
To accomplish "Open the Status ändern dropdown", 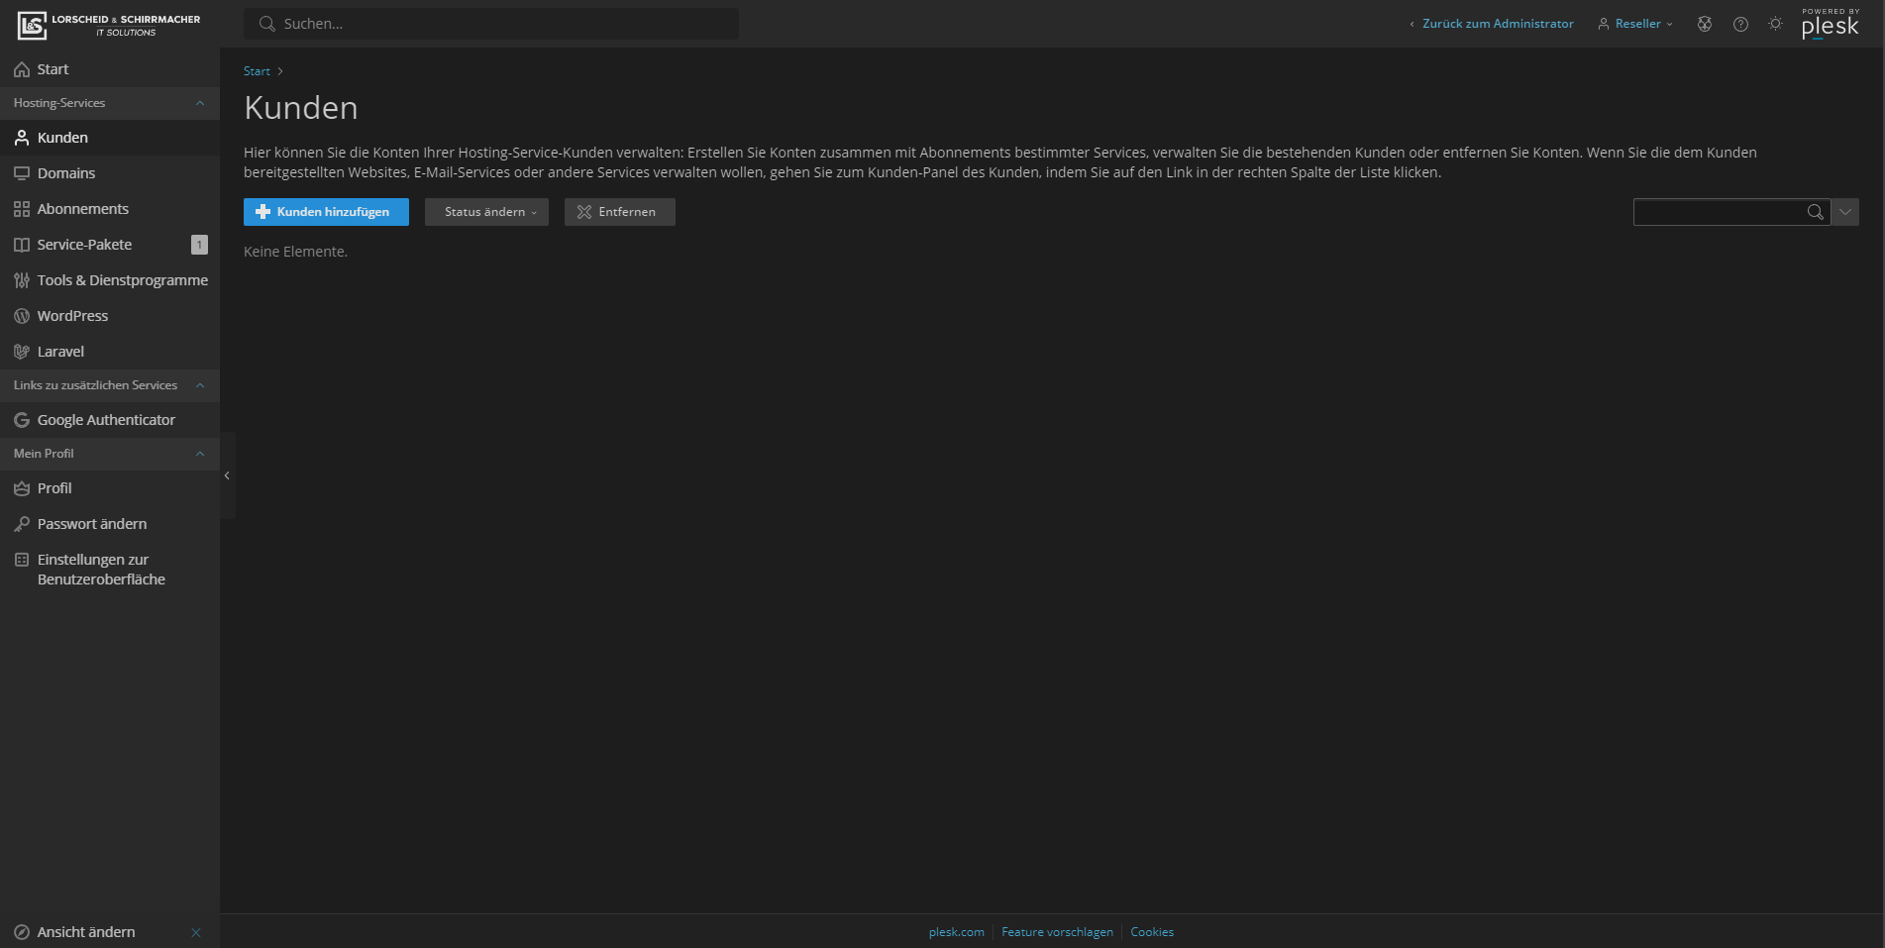I will pyautogui.click(x=486, y=212).
